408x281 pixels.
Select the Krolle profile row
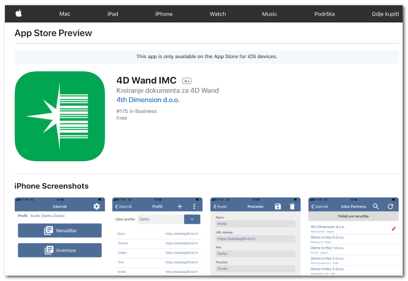click(x=158, y=272)
